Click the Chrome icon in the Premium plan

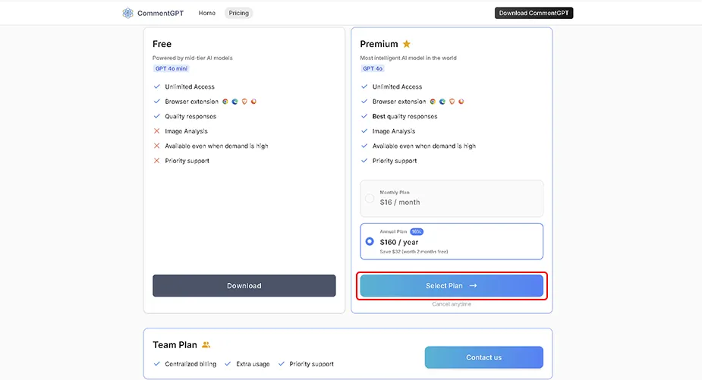coord(433,102)
